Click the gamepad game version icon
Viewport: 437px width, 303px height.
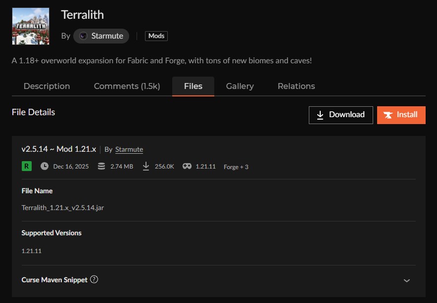(187, 166)
